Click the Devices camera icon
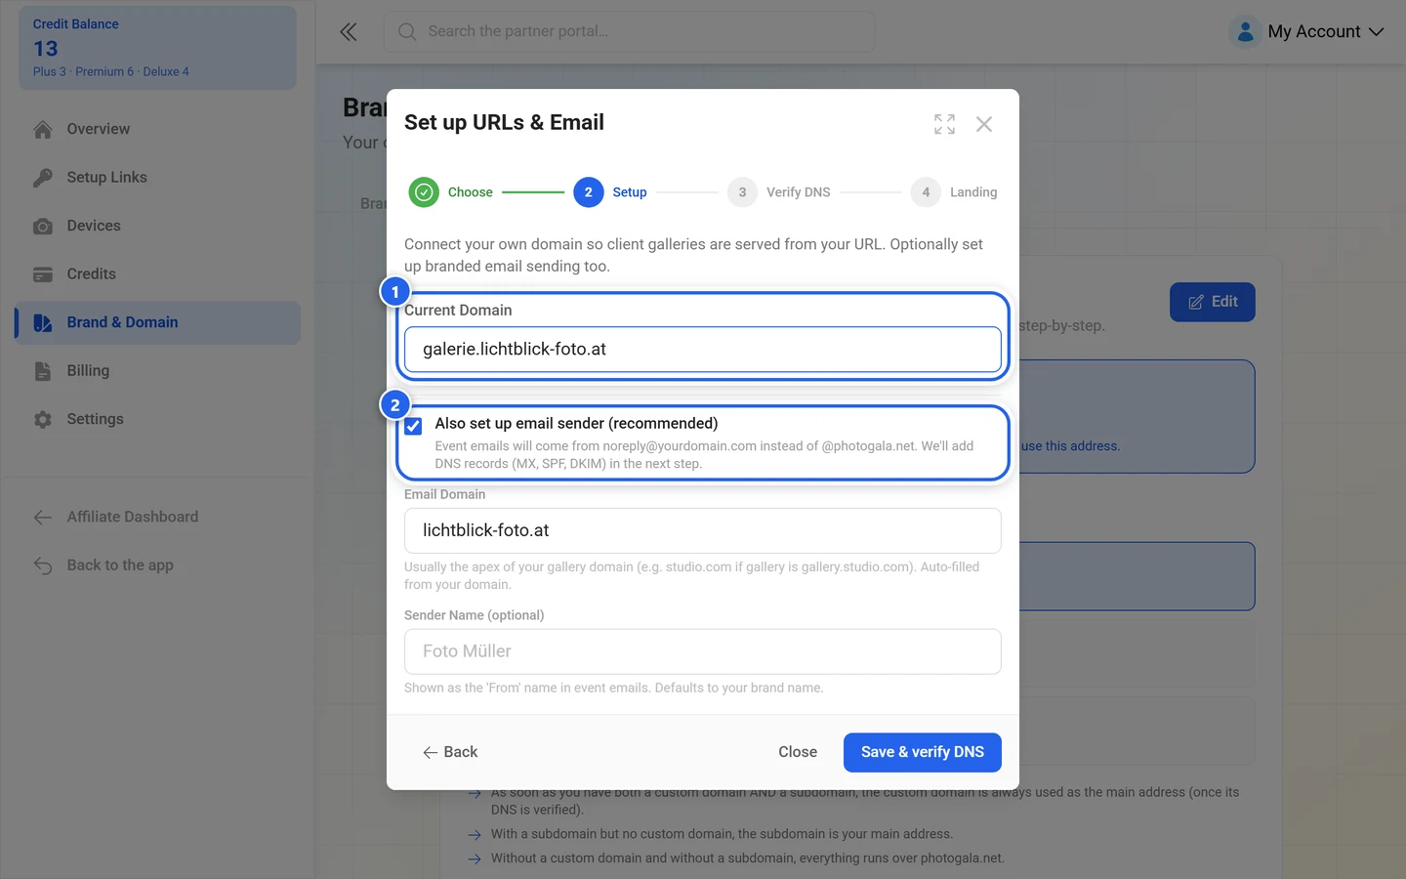The image size is (1406, 879). coord(43,226)
